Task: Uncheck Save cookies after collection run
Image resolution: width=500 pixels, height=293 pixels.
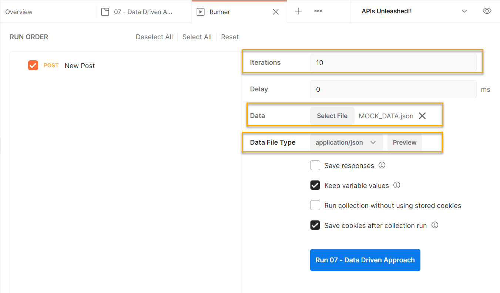Action: [315, 225]
